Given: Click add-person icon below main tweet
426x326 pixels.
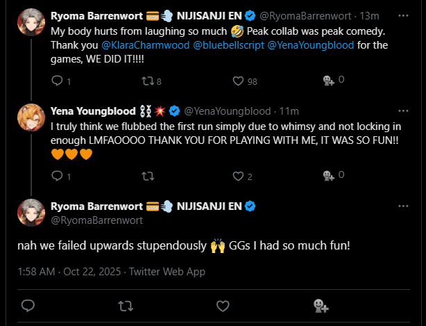Looking at the screenshot, I should [320, 305].
